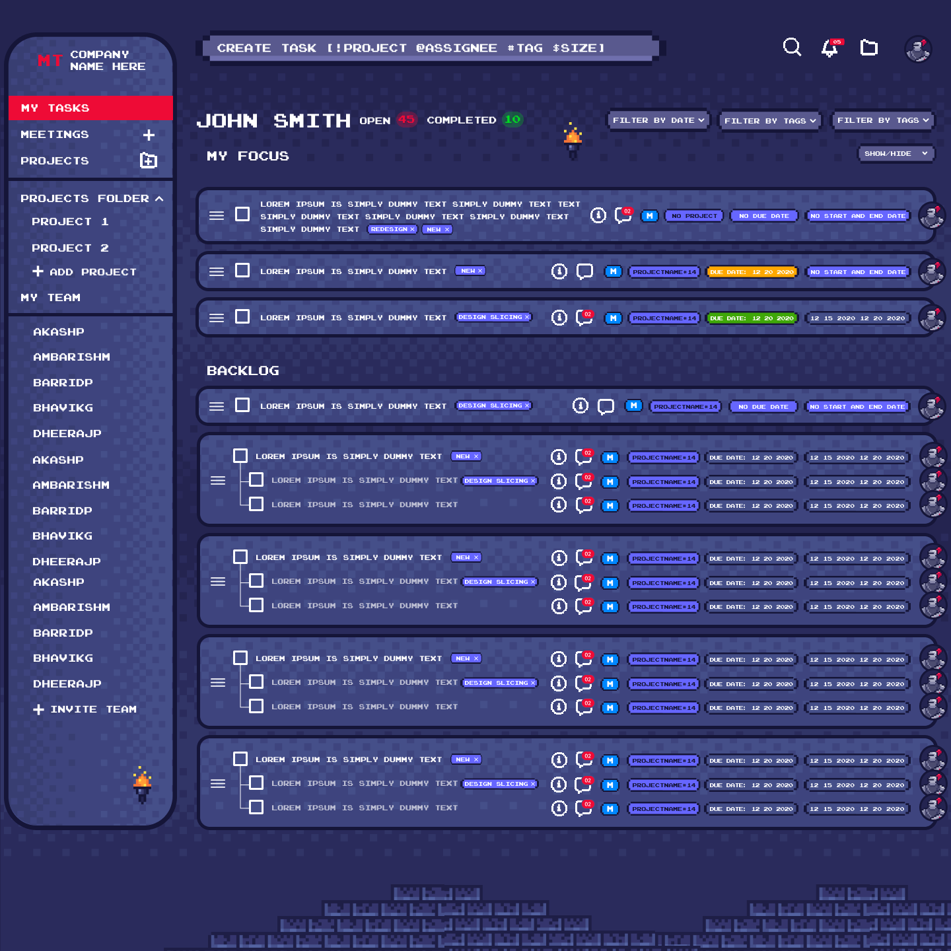951x951 pixels.
Task: Click the search magnifier icon
Action: click(x=792, y=48)
